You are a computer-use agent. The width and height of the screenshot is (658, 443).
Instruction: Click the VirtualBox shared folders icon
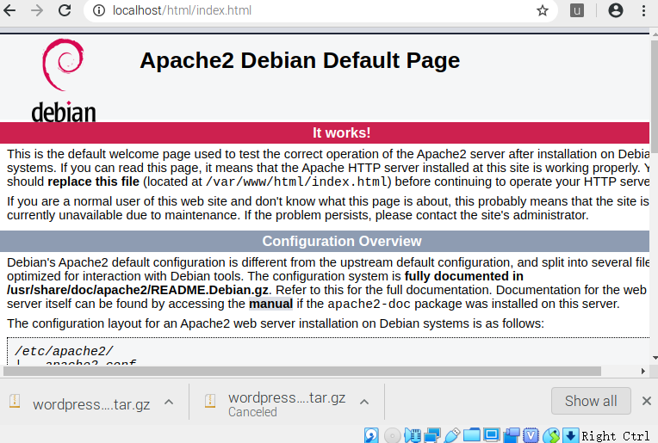pyautogui.click(x=472, y=435)
